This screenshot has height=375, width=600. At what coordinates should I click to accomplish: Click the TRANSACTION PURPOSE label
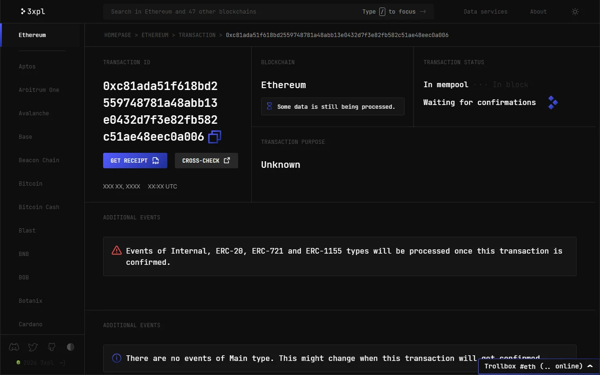click(293, 142)
